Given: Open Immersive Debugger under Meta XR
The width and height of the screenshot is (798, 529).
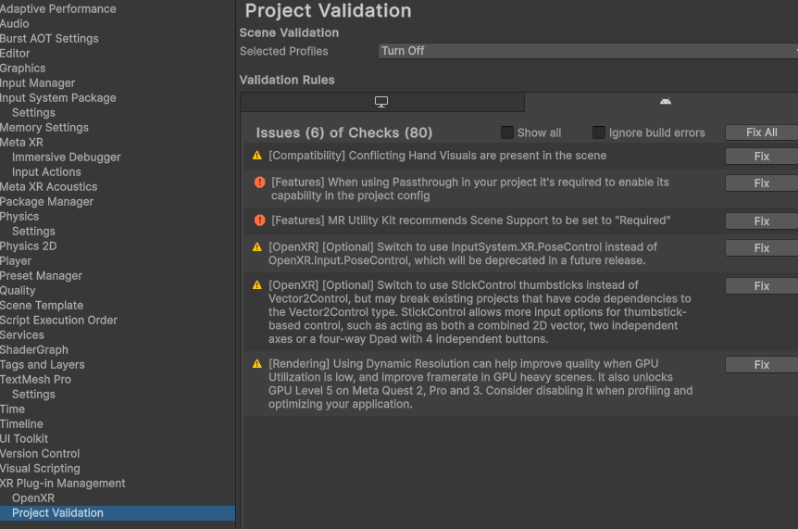Looking at the screenshot, I should pyautogui.click(x=66, y=157).
